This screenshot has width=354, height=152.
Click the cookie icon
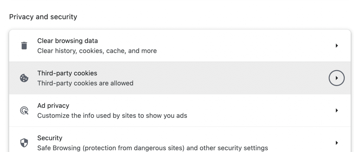pos(24,78)
